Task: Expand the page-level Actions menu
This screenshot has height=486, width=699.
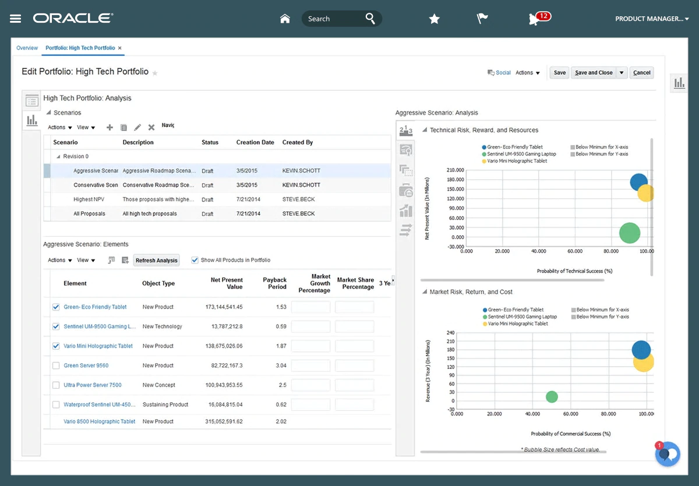Action: tap(528, 73)
